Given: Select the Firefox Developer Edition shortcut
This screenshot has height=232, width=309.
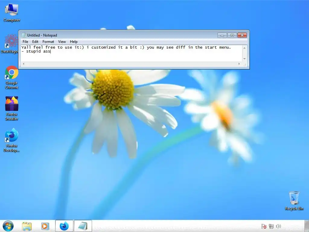Looking at the screenshot, I should [x=12, y=140].
